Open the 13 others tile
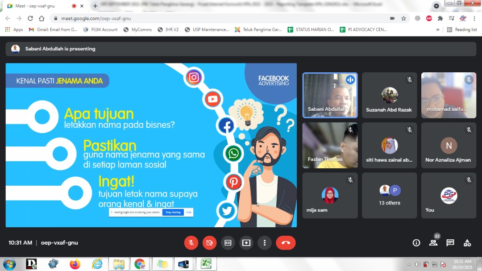 click(x=390, y=196)
